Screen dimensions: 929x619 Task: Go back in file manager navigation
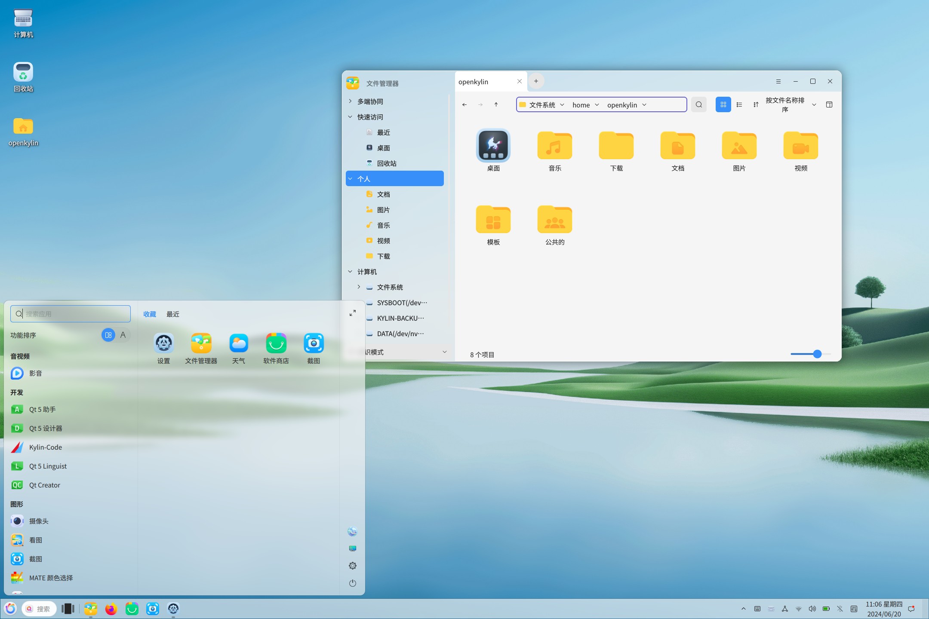tap(464, 104)
